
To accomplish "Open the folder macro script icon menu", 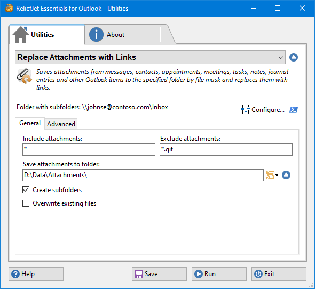I will [270, 175].
